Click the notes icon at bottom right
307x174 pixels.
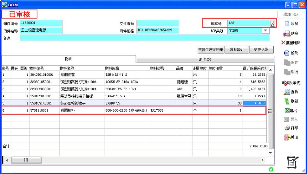tap(293, 162)
